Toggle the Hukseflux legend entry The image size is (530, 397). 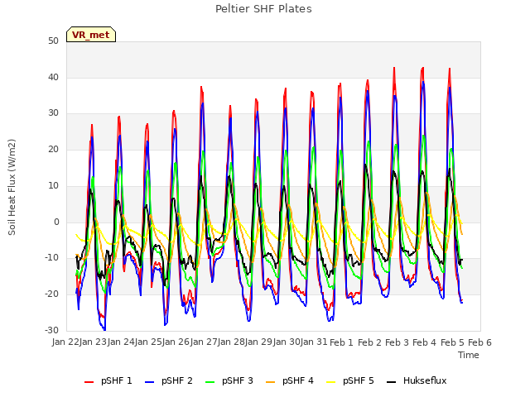(x=417, y=380)
